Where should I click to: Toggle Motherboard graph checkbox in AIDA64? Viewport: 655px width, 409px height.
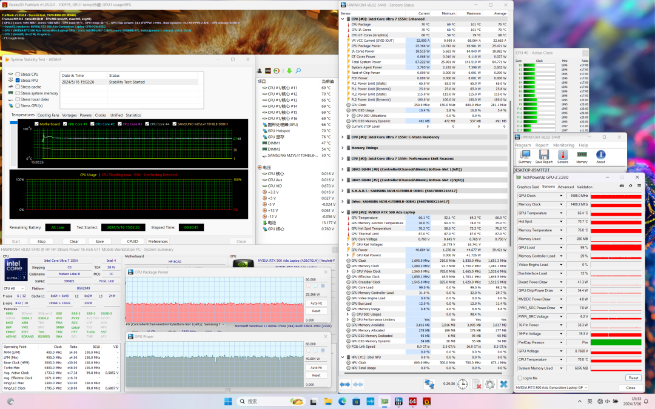coord(37,124)
